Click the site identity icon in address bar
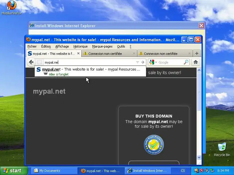This screenshot has height=175, width=234. (39, 62)
